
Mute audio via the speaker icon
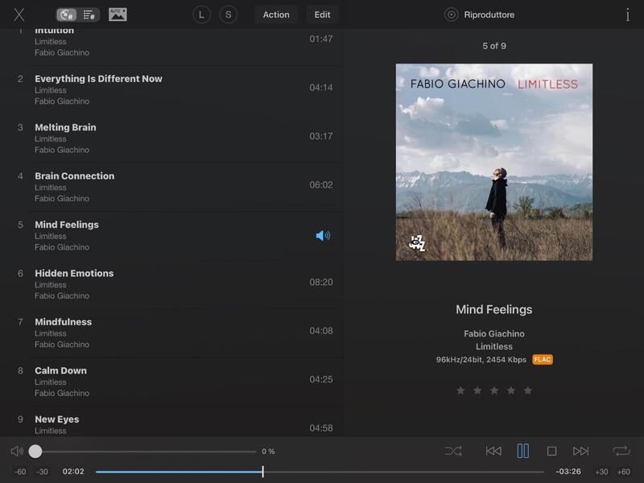pos(17,452)
